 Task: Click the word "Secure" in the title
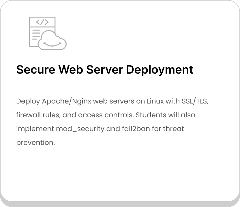tap(36, 70)
